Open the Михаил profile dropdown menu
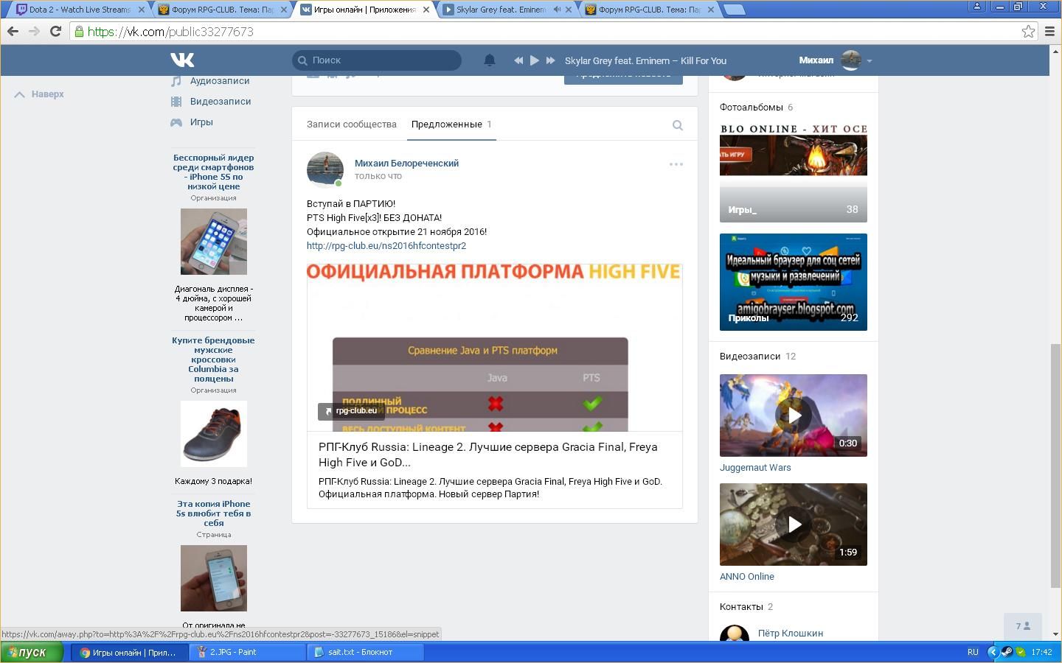Screen dimensions: 1062x663 coord(835,60)
